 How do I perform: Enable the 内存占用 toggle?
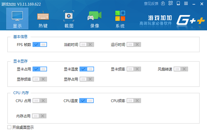(39, 116)
